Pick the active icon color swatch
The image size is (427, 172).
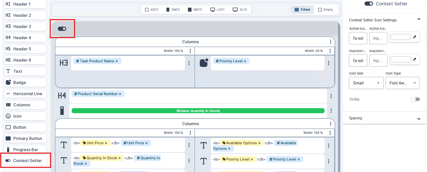tap(401, 37)
